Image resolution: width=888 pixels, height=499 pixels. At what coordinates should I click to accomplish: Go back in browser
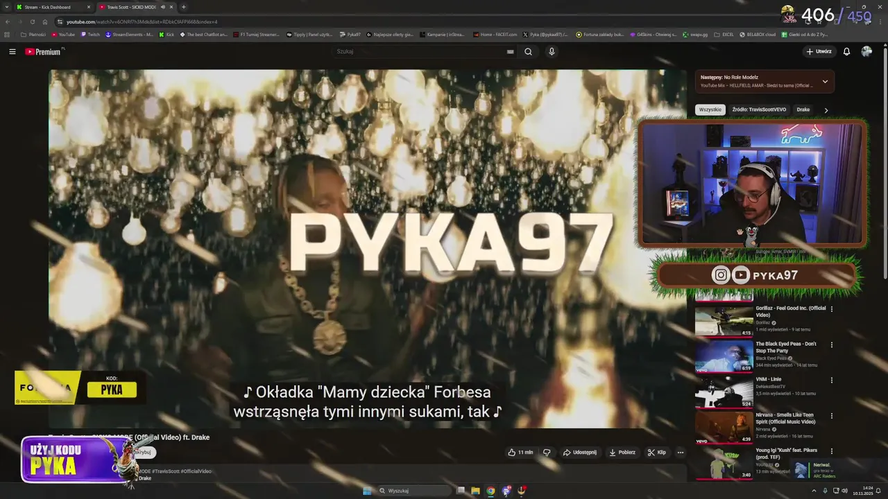click(8, 21)
